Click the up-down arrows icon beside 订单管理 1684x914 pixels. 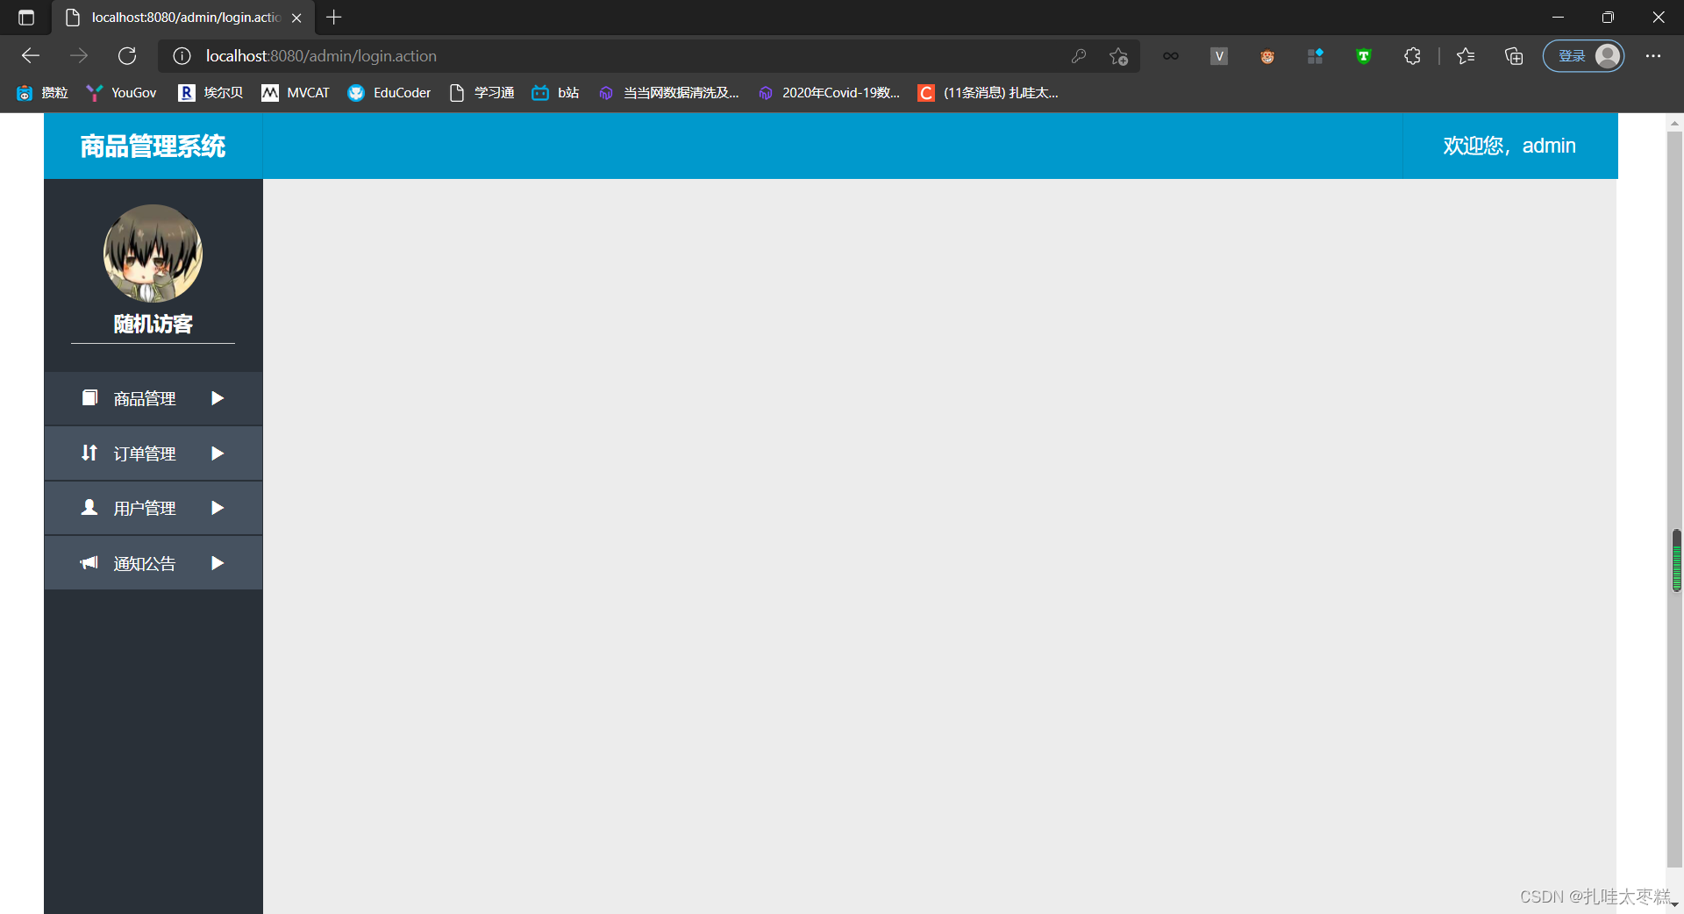coord(89,453)
